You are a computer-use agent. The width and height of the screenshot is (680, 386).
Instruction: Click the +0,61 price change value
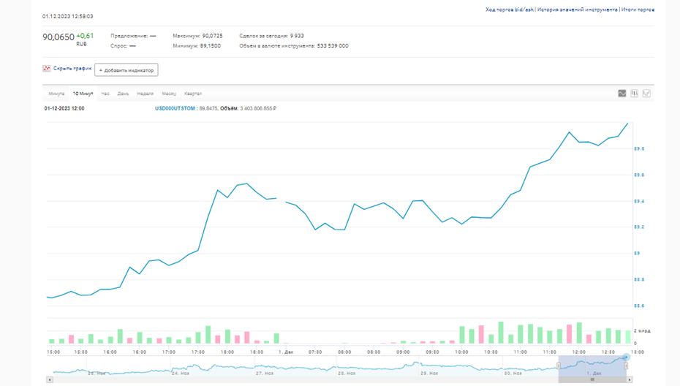(85, 36)
